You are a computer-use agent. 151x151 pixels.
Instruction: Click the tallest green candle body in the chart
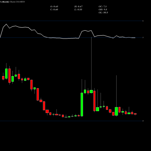82,104
